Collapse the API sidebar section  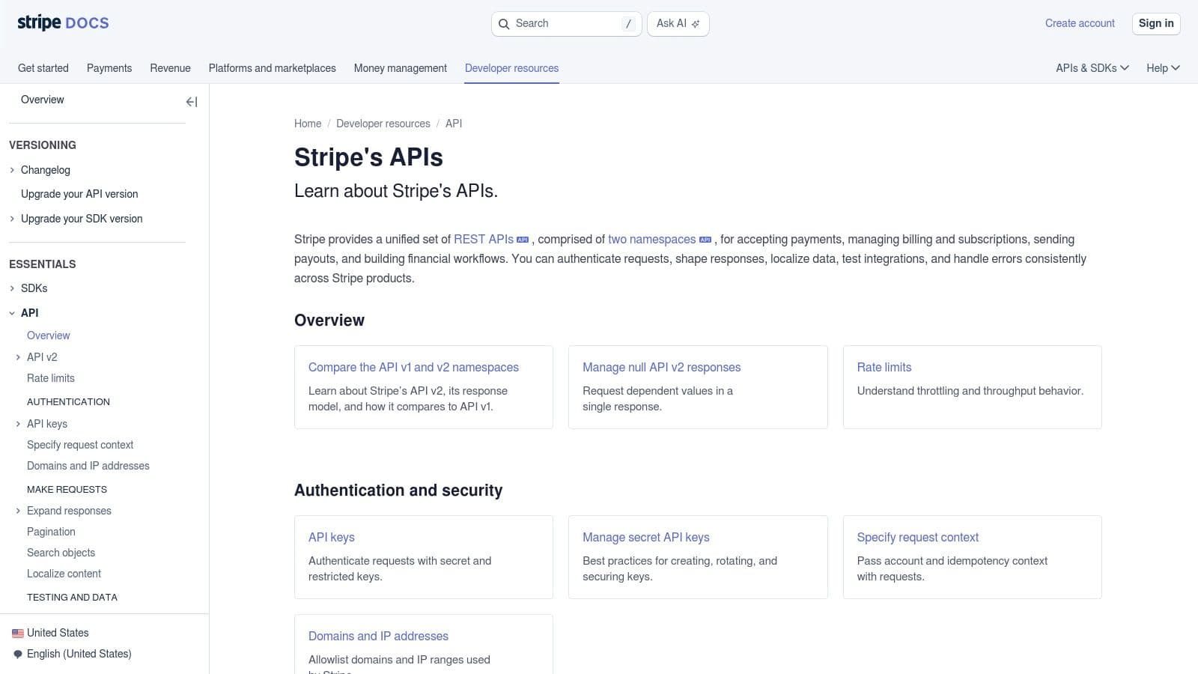point(12,313)
